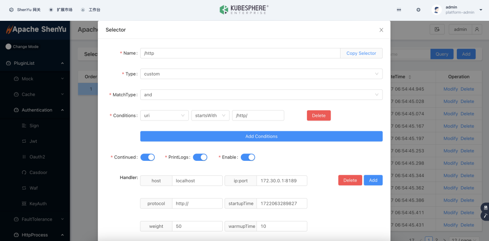Click the Waf menu icon

pos(24,188)
